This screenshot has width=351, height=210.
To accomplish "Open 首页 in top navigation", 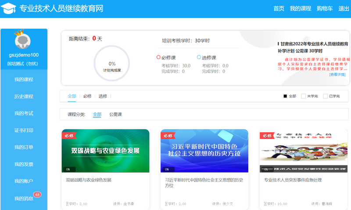I will coord(279,9).
